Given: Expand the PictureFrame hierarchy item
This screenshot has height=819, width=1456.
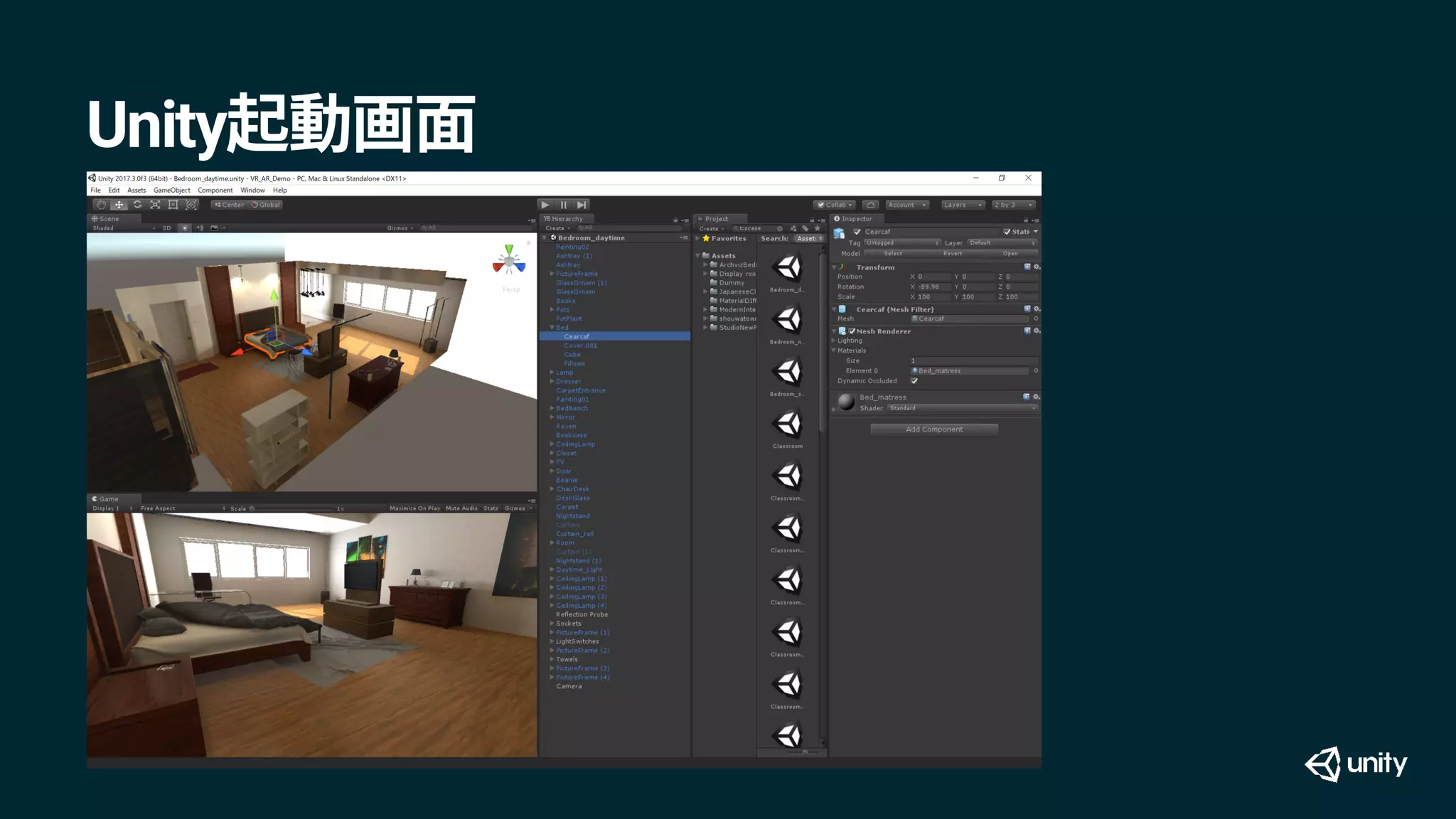Looking at the screenshot, I should [x=552, y=274].
